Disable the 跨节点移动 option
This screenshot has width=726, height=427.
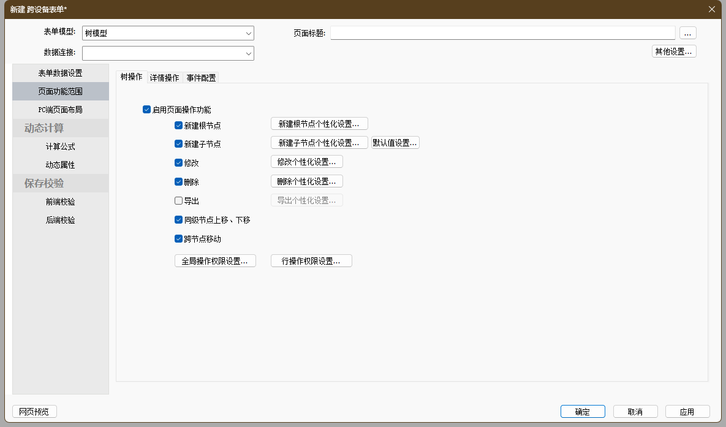click(x=178, y=239)
